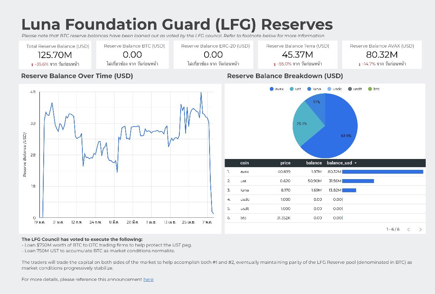Click the Luna Foundation Guard title
435x294 pixels.
(x=177, y=24)
